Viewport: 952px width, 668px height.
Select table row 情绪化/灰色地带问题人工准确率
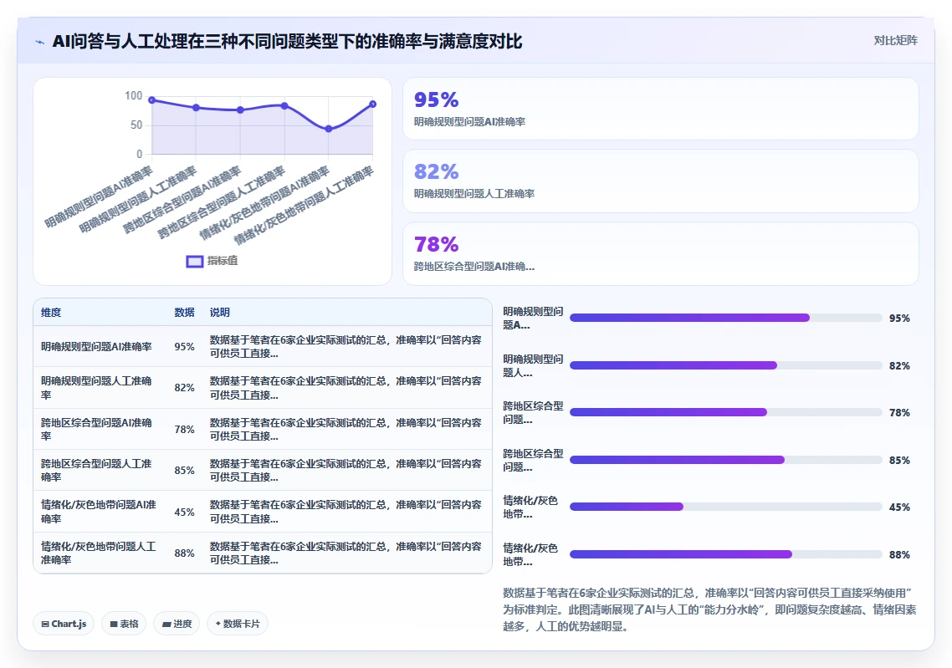(263, 553)
